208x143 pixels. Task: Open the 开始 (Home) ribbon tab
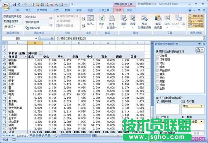[17, 10]
